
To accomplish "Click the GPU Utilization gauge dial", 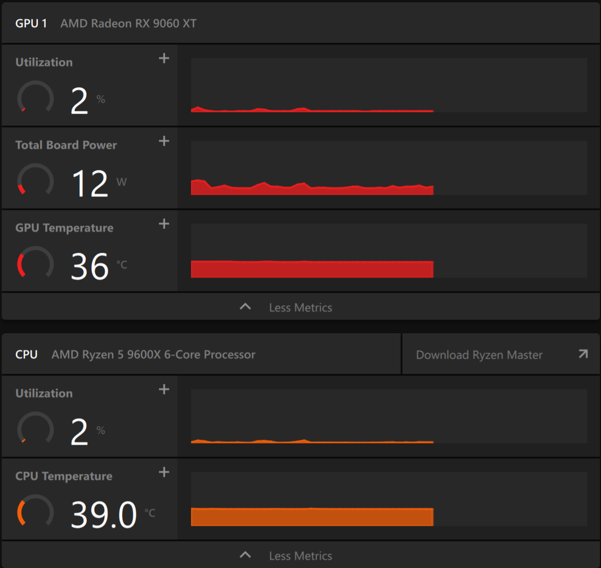I will [36, 97].
